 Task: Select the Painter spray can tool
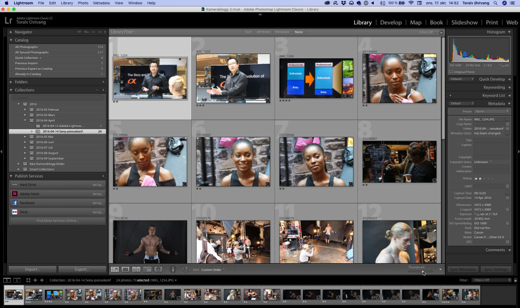pyautogui.click(x=172, y=269)
